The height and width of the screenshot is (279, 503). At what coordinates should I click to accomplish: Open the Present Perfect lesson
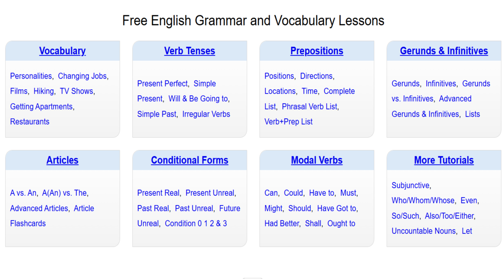(x=163, y=83)
